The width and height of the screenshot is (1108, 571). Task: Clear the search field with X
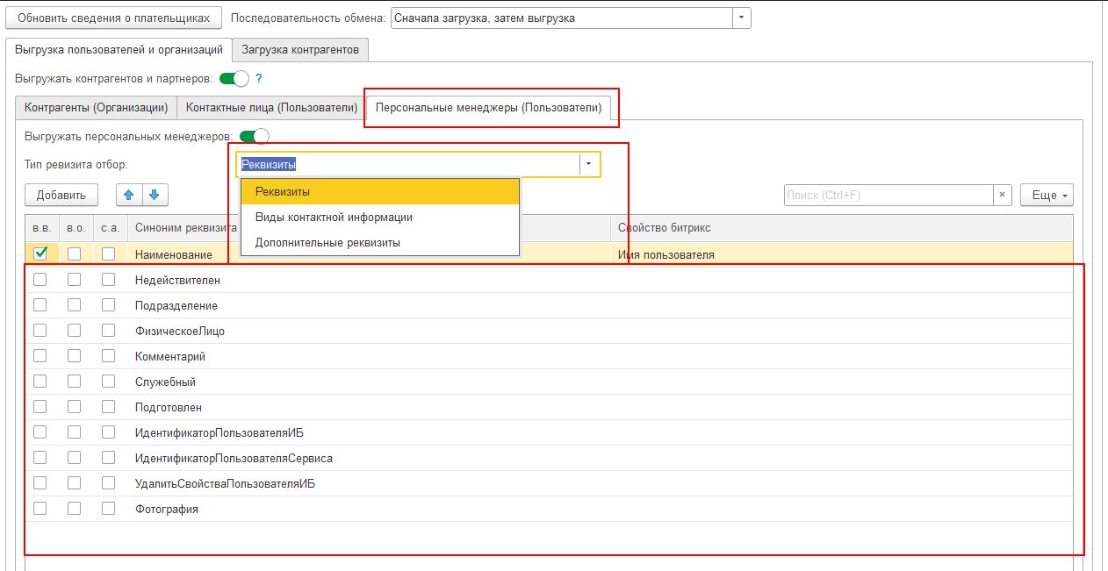1002,195
